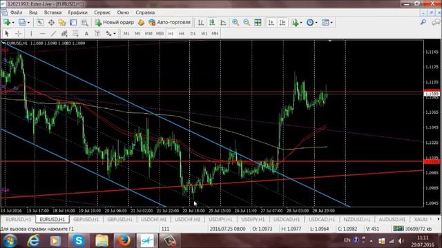This screenshot has height=248, width=442.
Task: Click the search magnifier icon
Action: pos(423,22)
